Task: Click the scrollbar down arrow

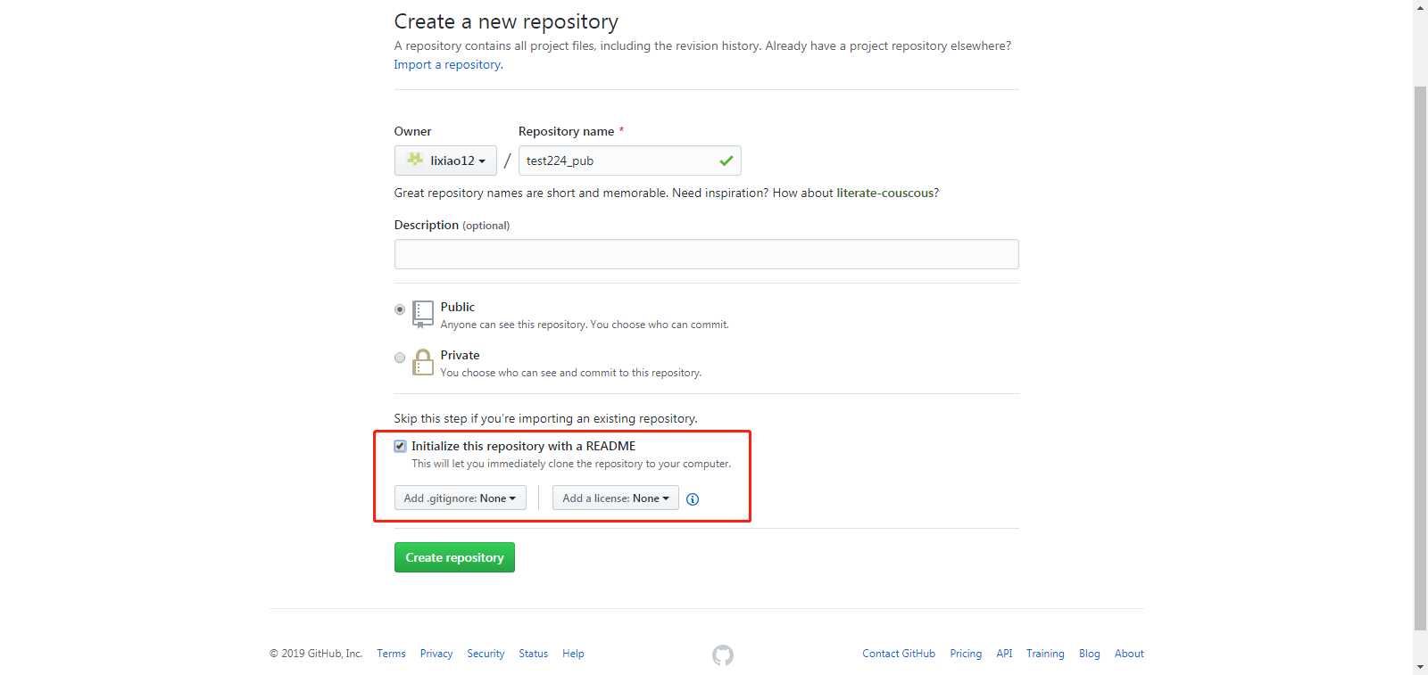Action: pyautogui.click(x=1420, y=667)
